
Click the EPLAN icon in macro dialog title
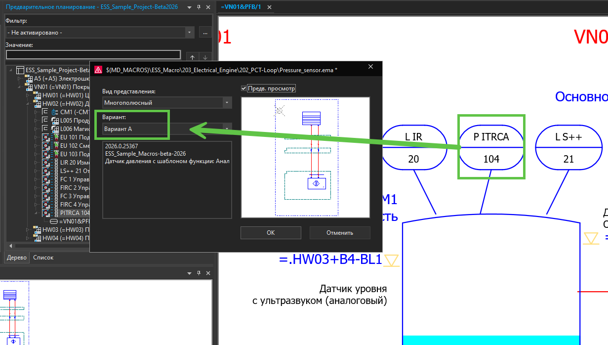coord(98,70)
